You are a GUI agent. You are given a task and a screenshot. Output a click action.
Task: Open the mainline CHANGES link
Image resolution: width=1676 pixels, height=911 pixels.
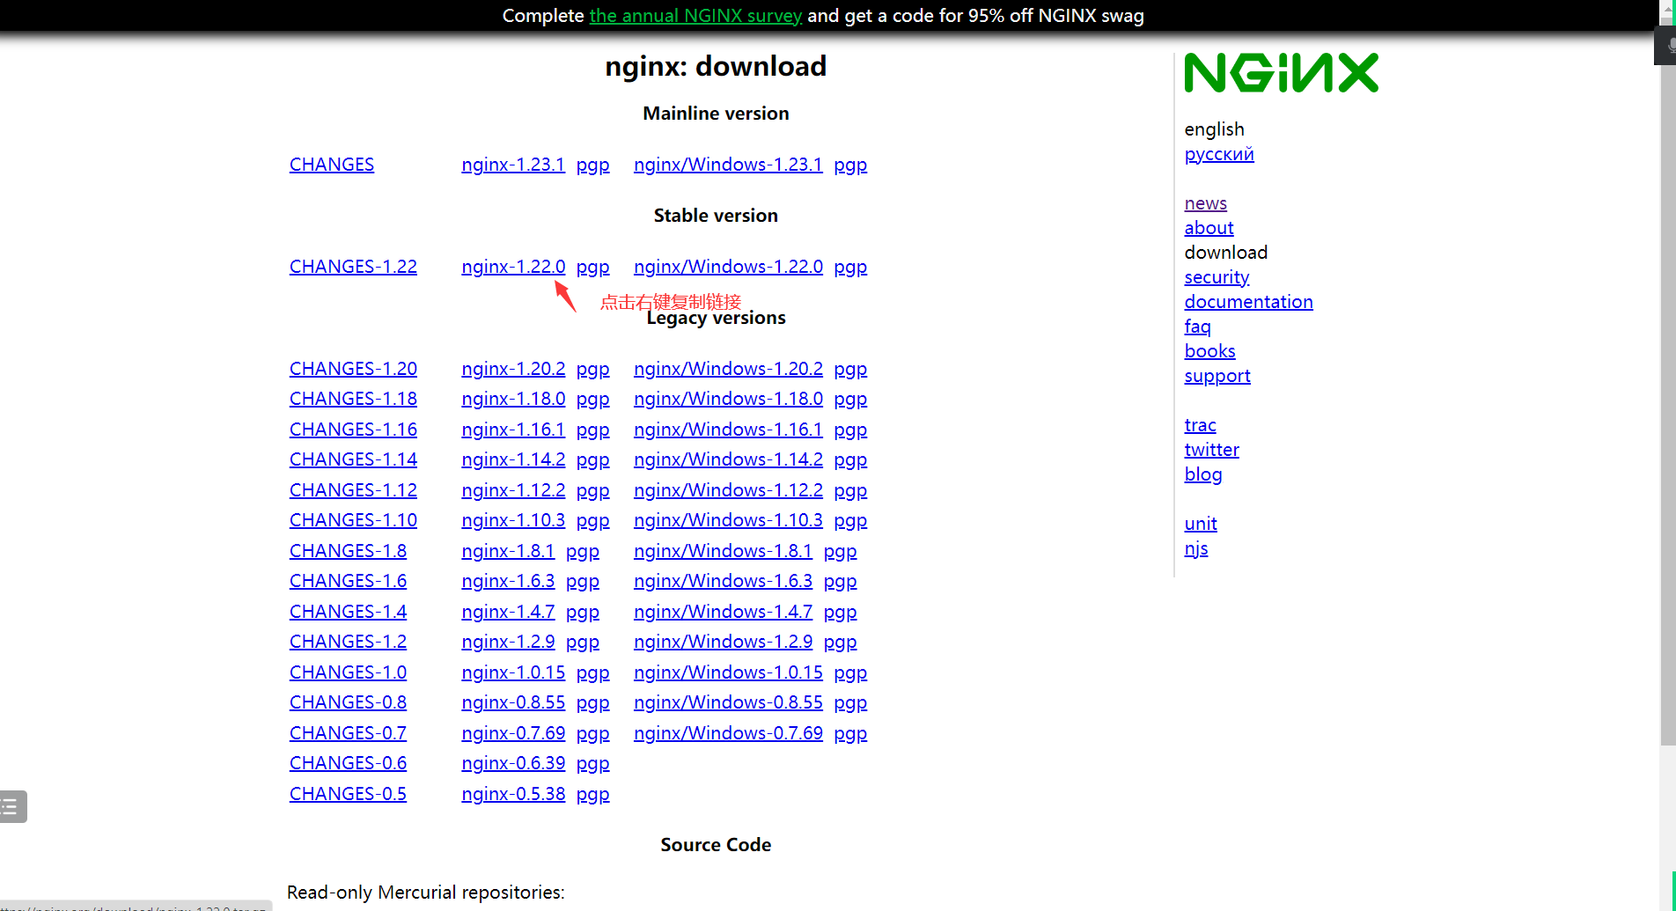click(x=332, y=165)
